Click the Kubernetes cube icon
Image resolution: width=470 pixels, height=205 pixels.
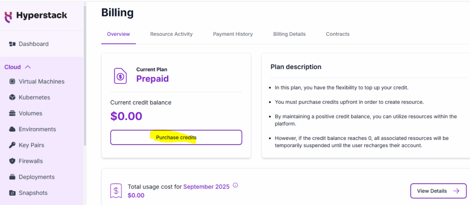12,98
